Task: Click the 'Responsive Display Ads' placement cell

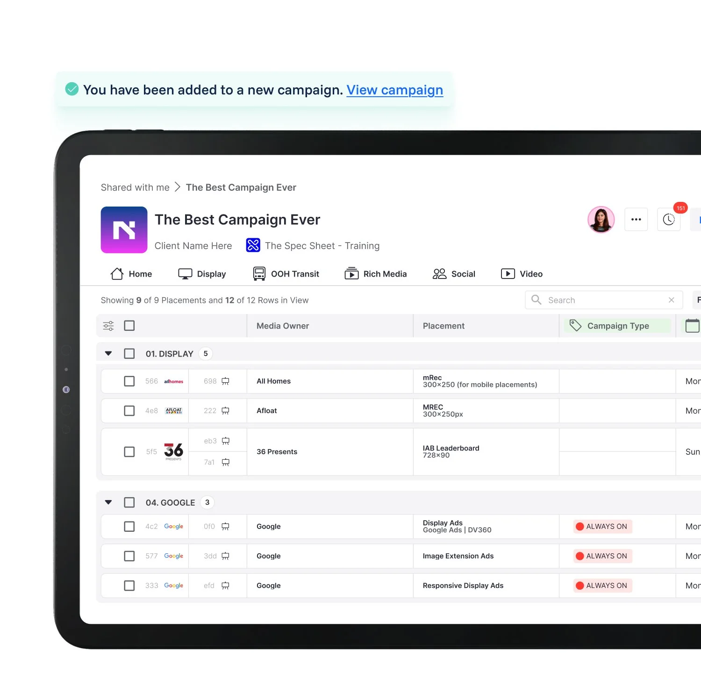Action: pos(486,586)
